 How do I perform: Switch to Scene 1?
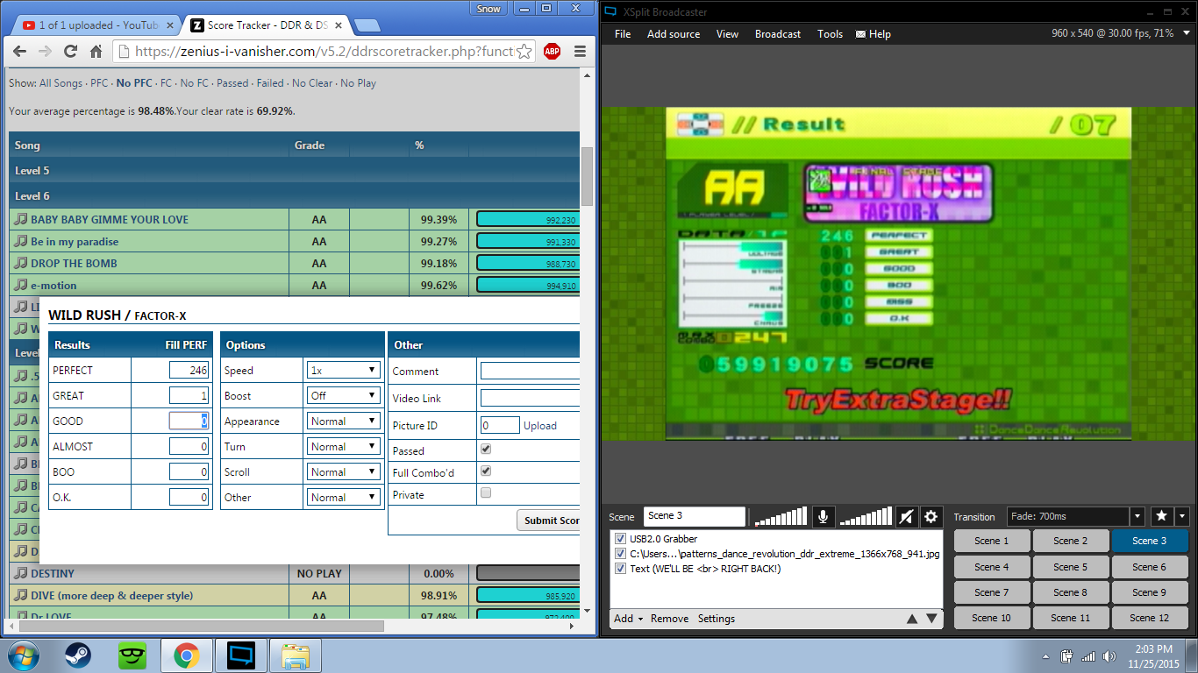pos(992,541)
